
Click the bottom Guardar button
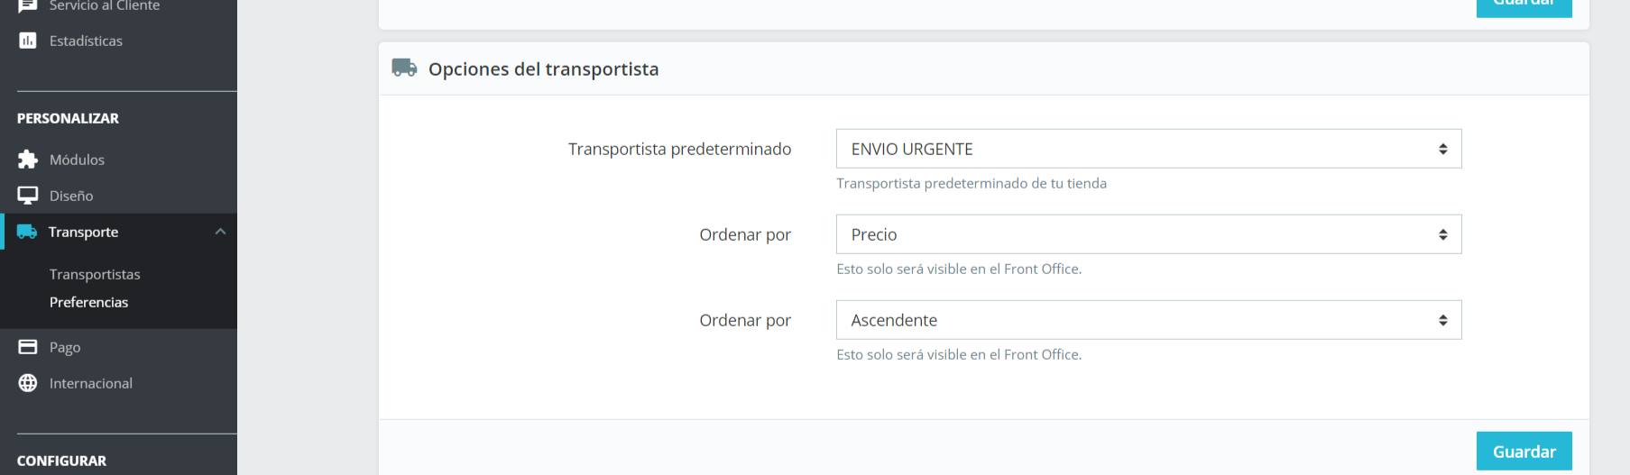[1524, 452]
